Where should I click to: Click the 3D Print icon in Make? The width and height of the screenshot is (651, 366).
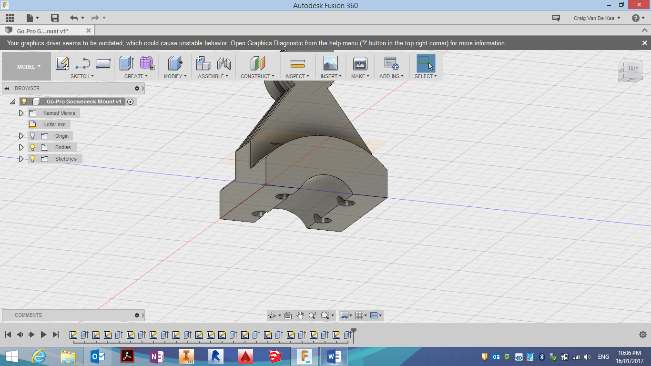click(x=360, y=63)
